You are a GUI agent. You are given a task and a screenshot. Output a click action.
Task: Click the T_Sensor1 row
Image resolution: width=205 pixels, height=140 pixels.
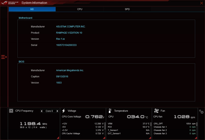129,130
